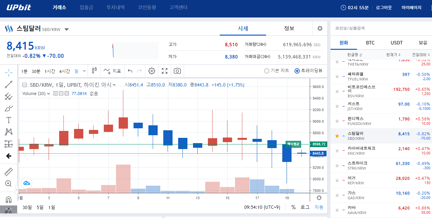Toggle 자동 auto scale
Image resolution: width=432 pixels, height=218 pixels.
[x=319, y=207]
